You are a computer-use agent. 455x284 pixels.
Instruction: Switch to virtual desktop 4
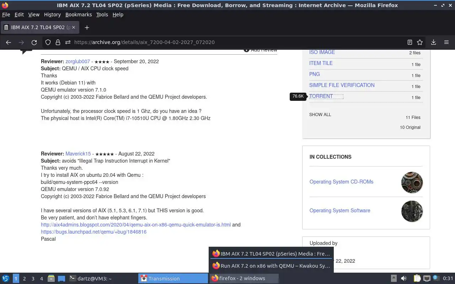click(x=41, y=279)
